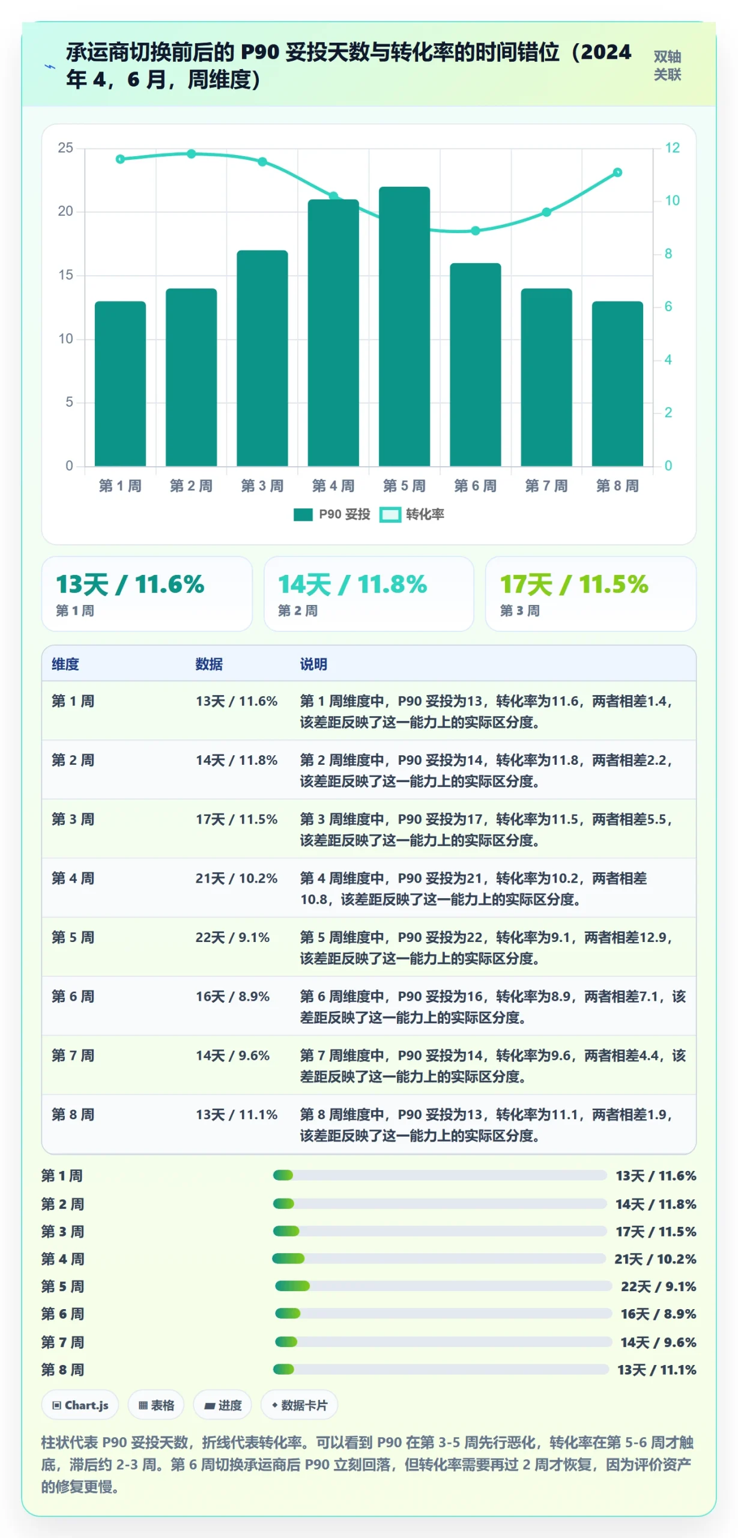This screenshot has height=1538, width=738.
Task: Click the footer paragraph starting 柱状代表 P90
Action: 367,1465
